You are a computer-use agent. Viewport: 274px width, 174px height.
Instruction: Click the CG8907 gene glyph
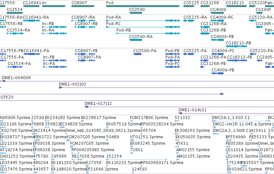pyautogui.click(x=83, y=6)
